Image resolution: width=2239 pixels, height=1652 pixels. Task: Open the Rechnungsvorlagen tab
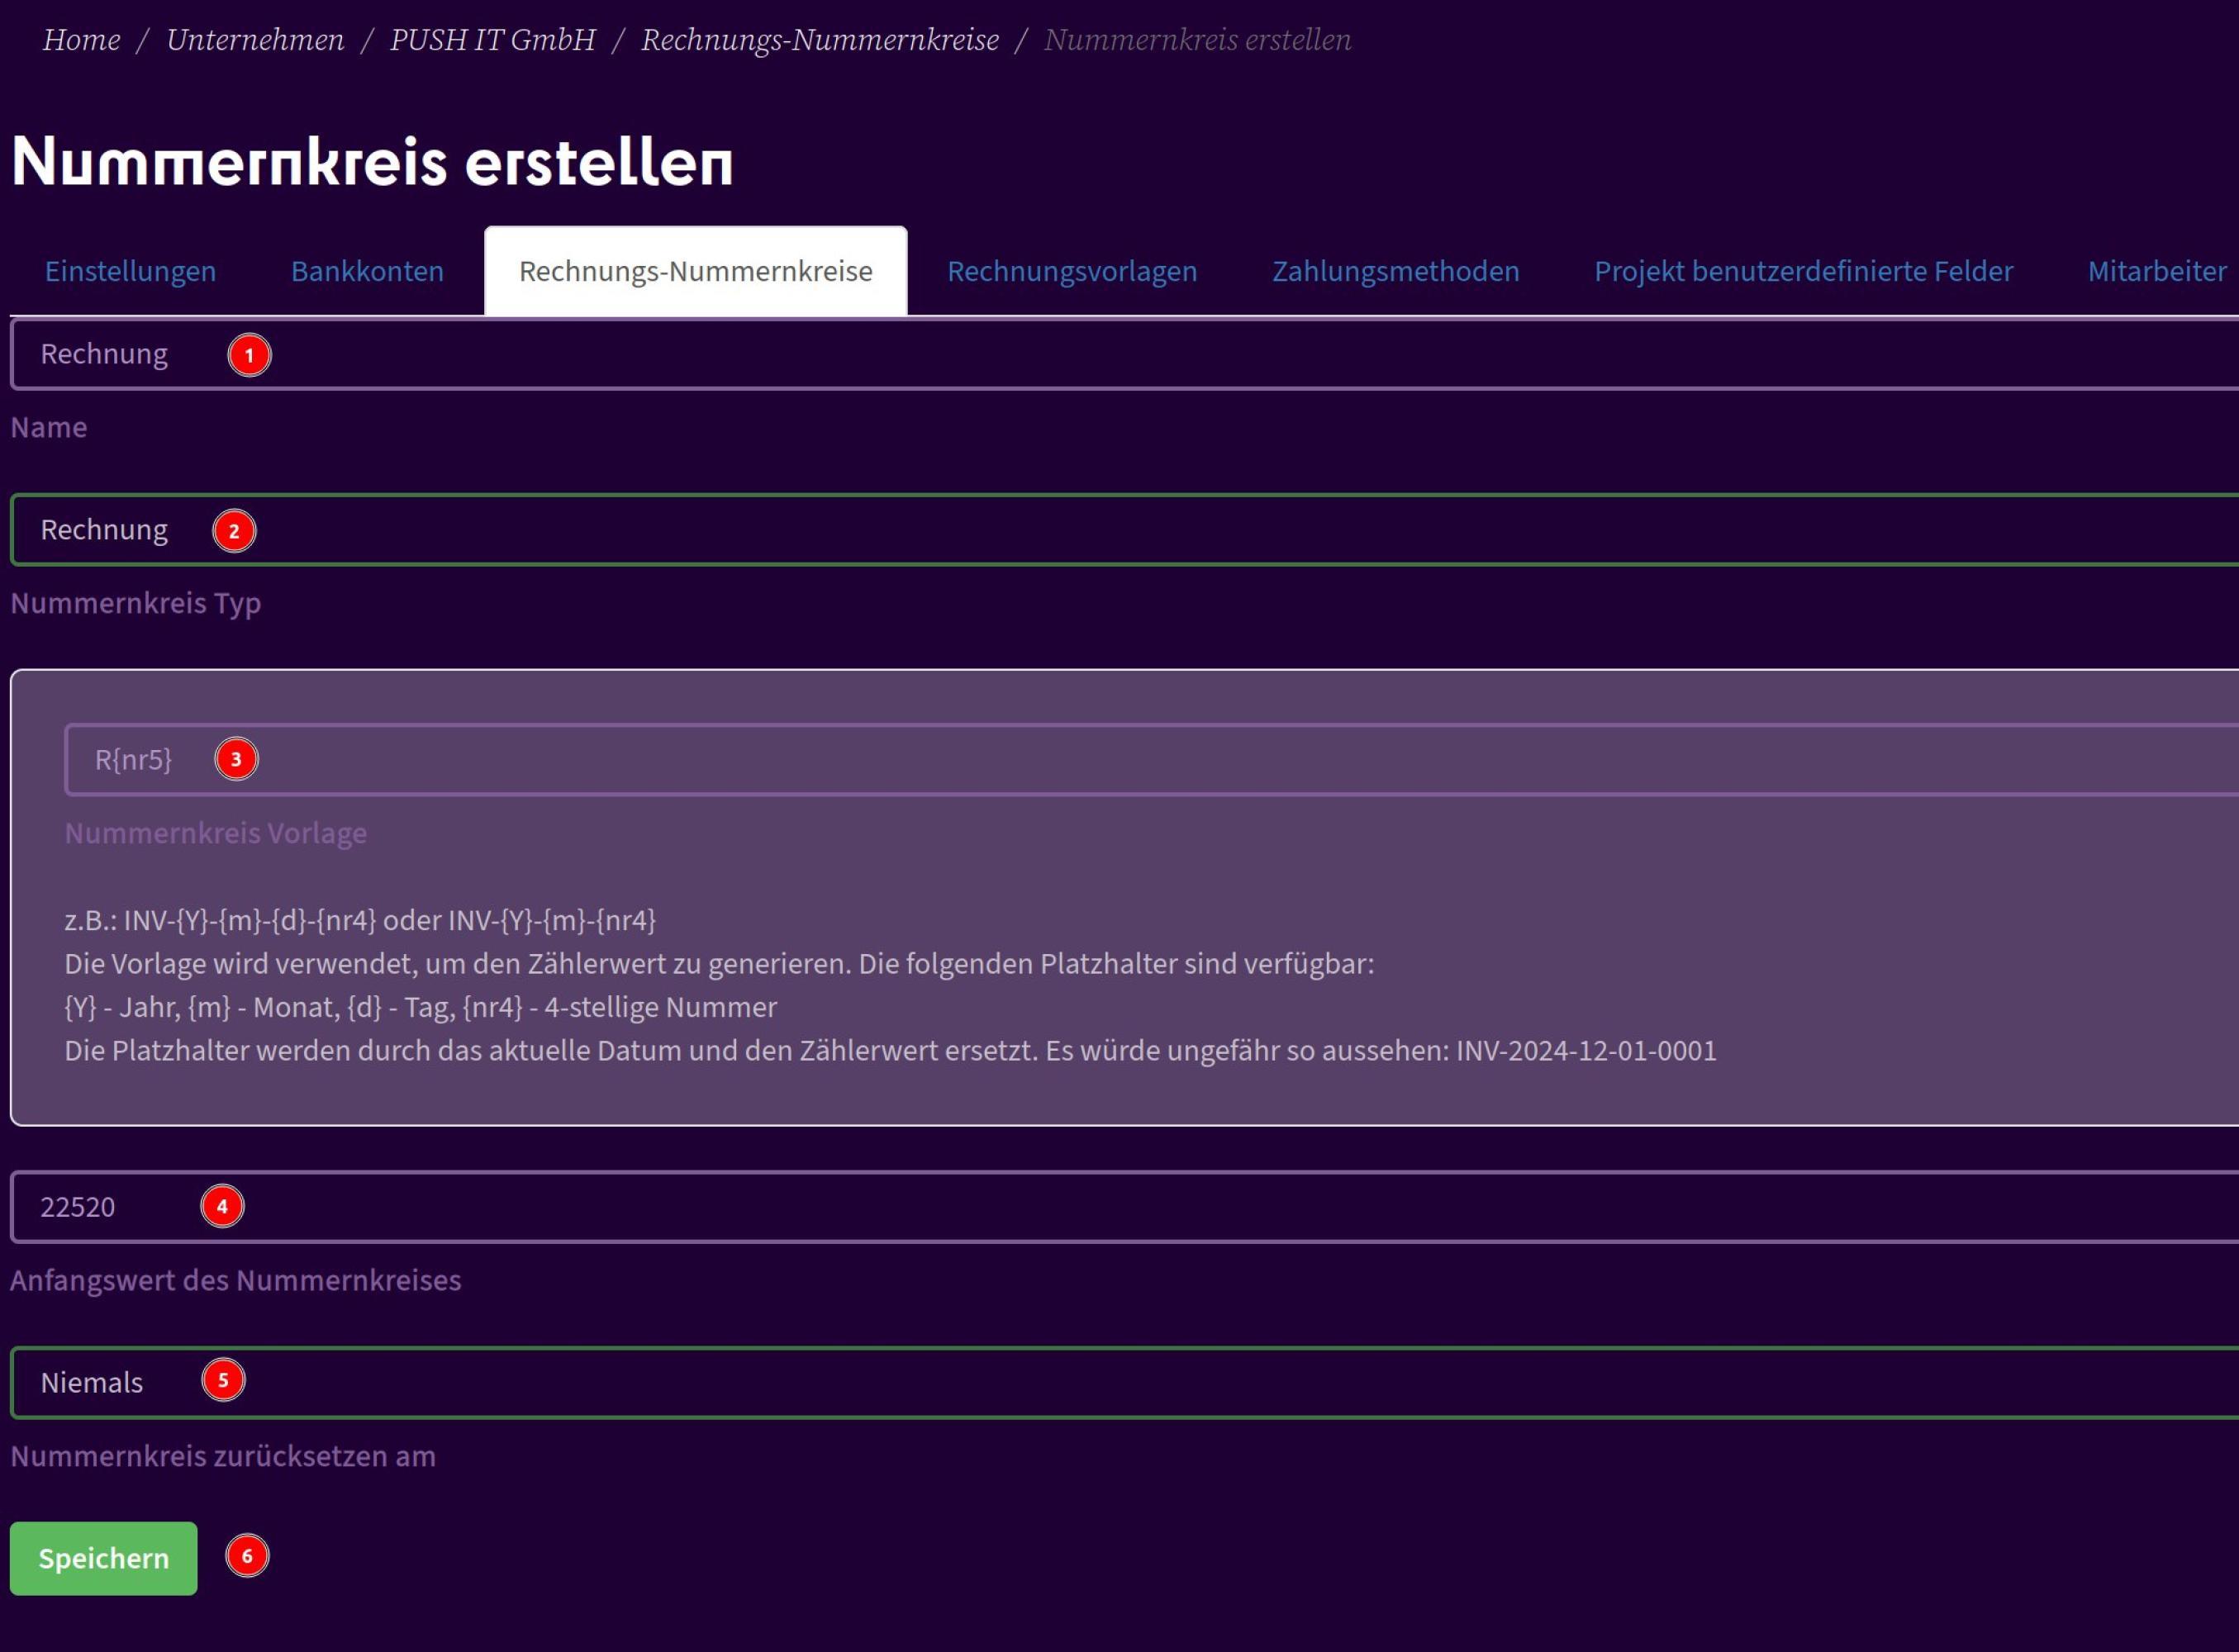pos(1072,271)
